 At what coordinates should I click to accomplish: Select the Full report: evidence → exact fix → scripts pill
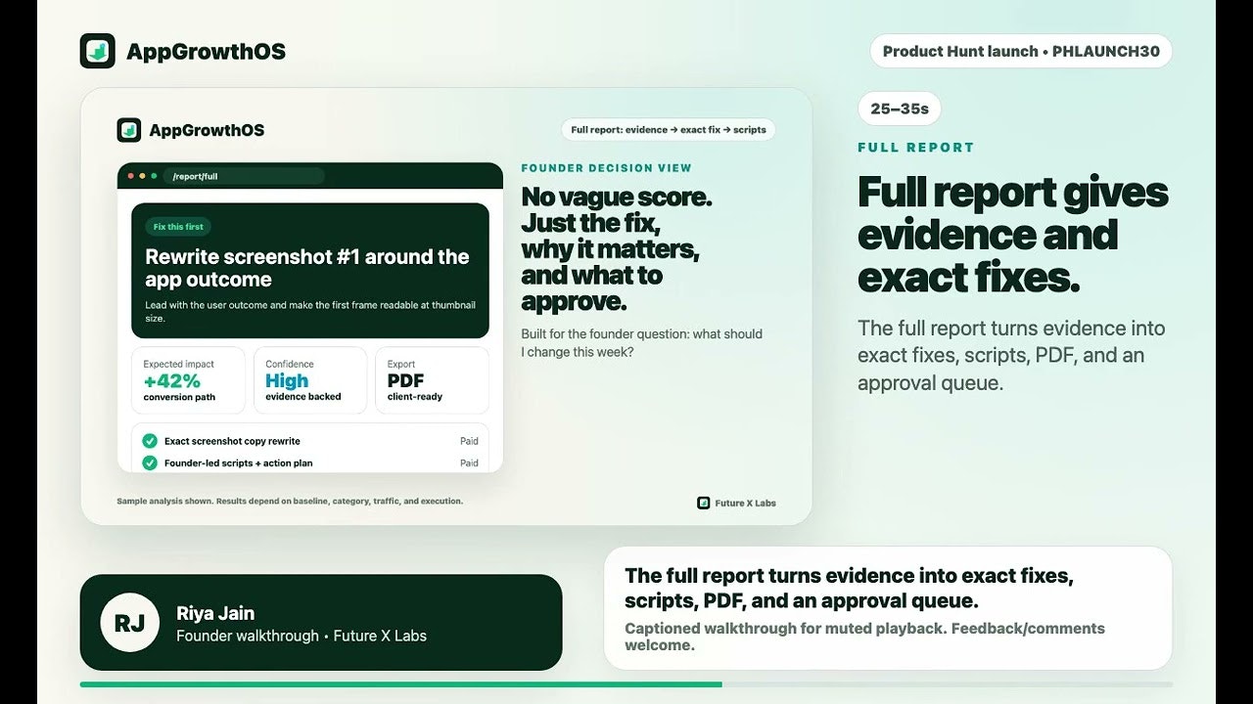pos(669,129)
